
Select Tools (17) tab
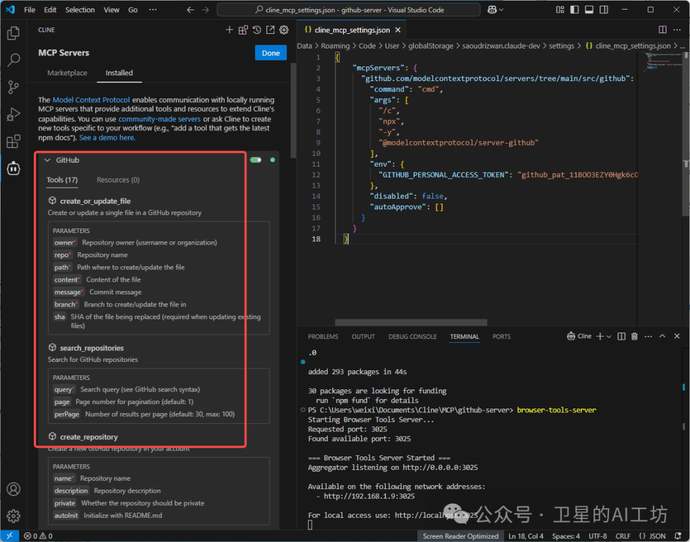coord(62,180)
